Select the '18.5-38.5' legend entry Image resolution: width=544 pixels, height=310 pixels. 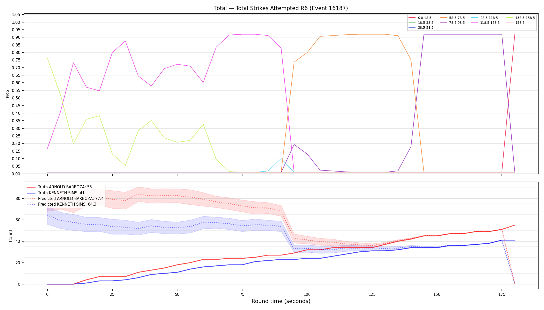[421, 23]
